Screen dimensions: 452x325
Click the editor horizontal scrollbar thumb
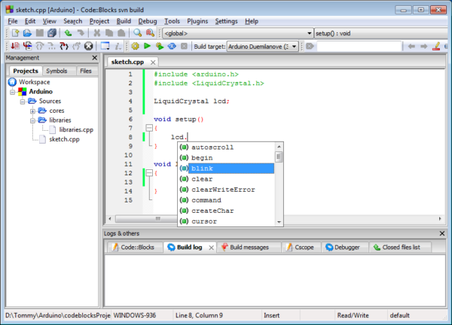(x=146, y=219)
